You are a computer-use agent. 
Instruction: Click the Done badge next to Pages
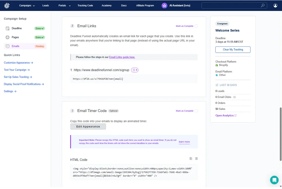point(40,37)
